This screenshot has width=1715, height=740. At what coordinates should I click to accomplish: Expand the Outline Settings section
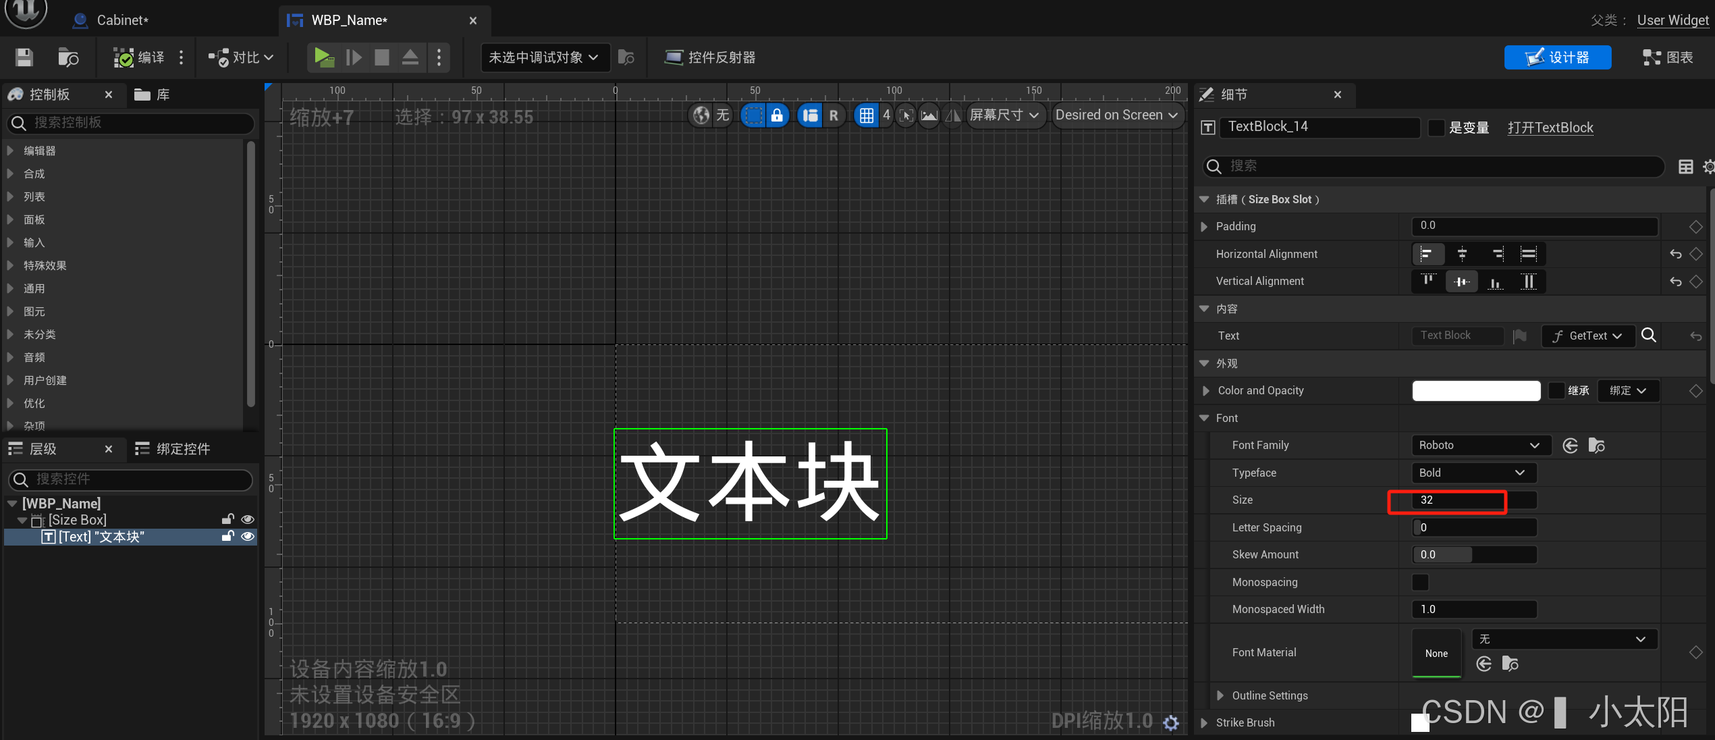click(x=1220, y=695)
